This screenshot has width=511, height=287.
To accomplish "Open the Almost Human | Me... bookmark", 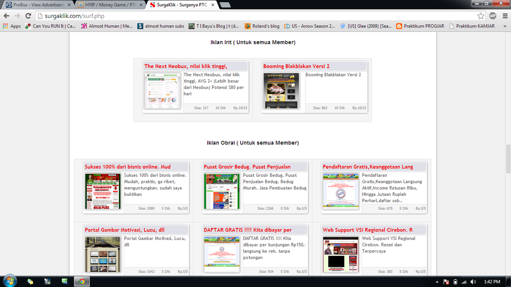I will [107, 26].
